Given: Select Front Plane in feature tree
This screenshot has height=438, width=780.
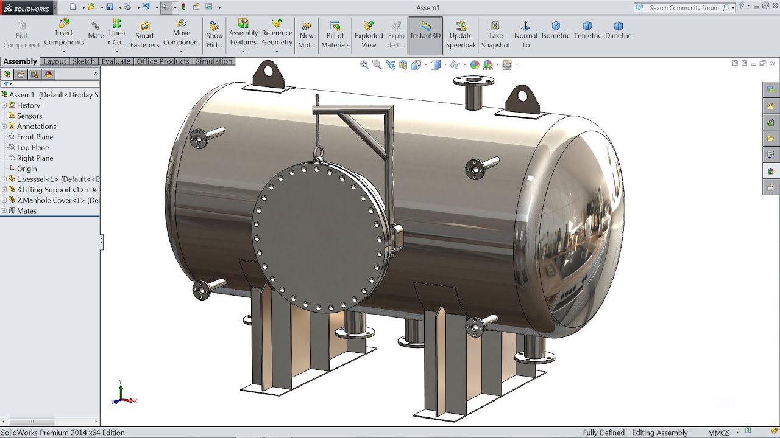Looking at the screenshot, I should tap(35, 137).
